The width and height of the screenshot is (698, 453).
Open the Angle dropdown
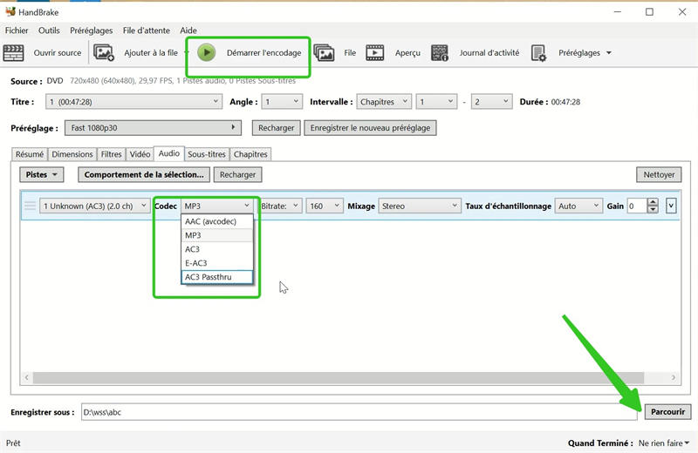282,102
